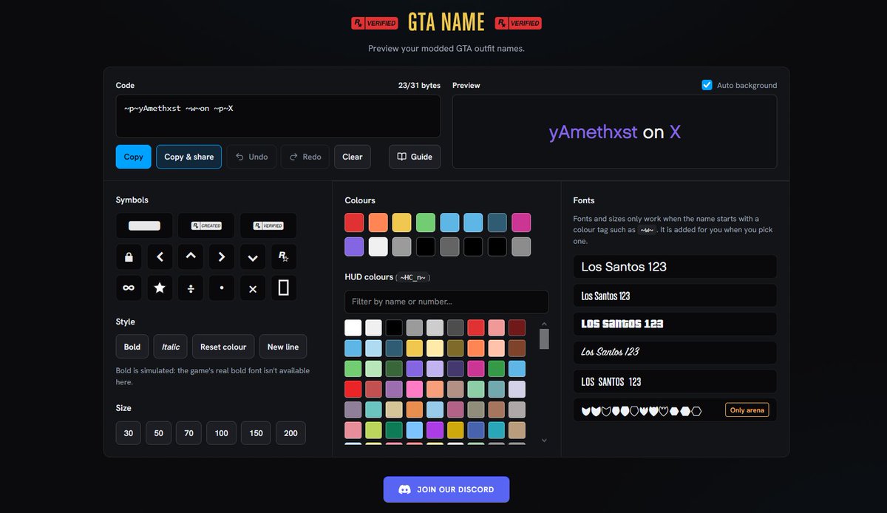887x513 pixels.
Task: Click Join Our Discord button
Action: [446, 489]
